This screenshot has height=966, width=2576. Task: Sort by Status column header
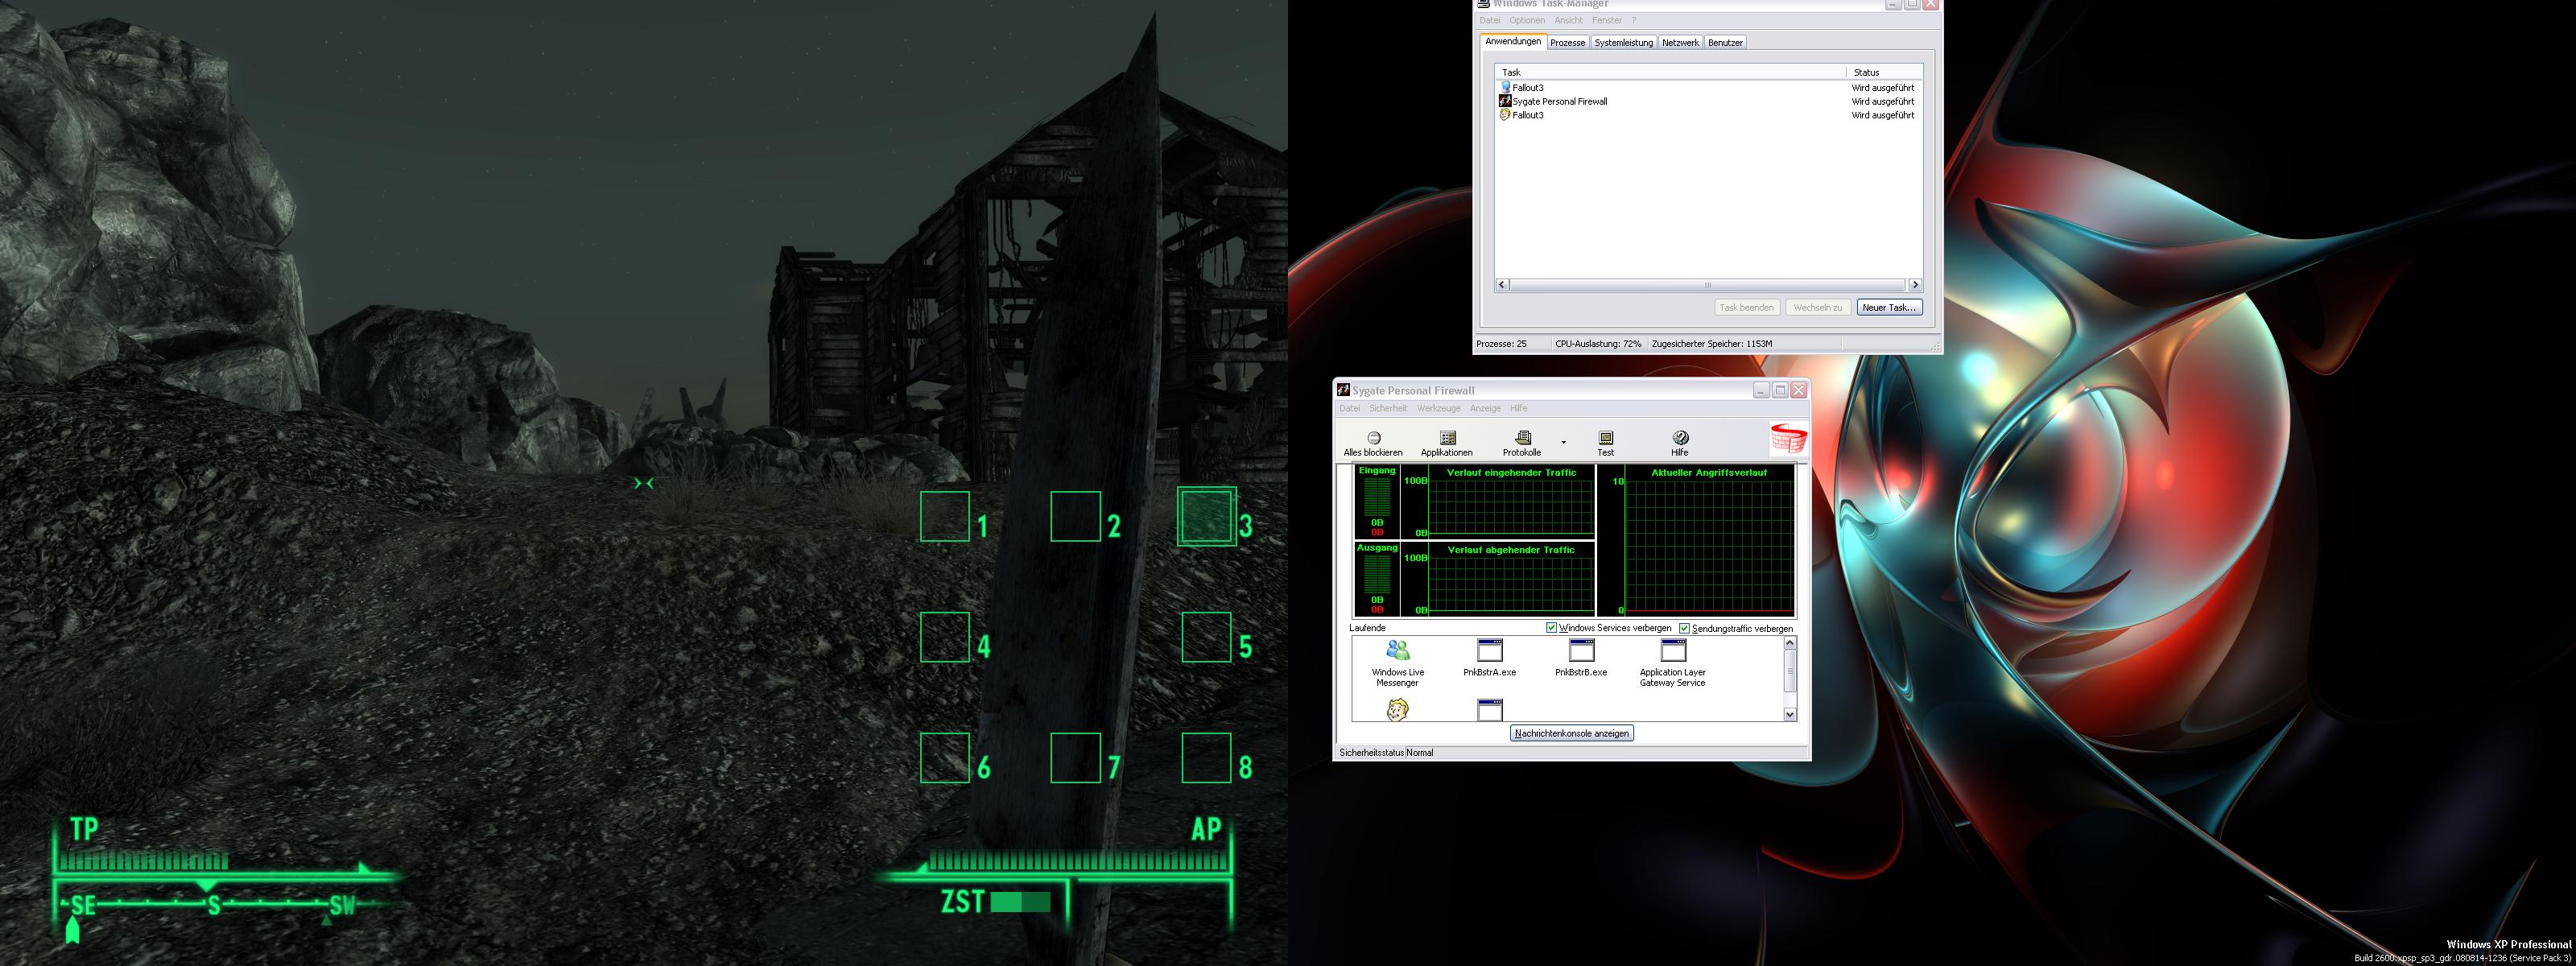point(1884,72)
